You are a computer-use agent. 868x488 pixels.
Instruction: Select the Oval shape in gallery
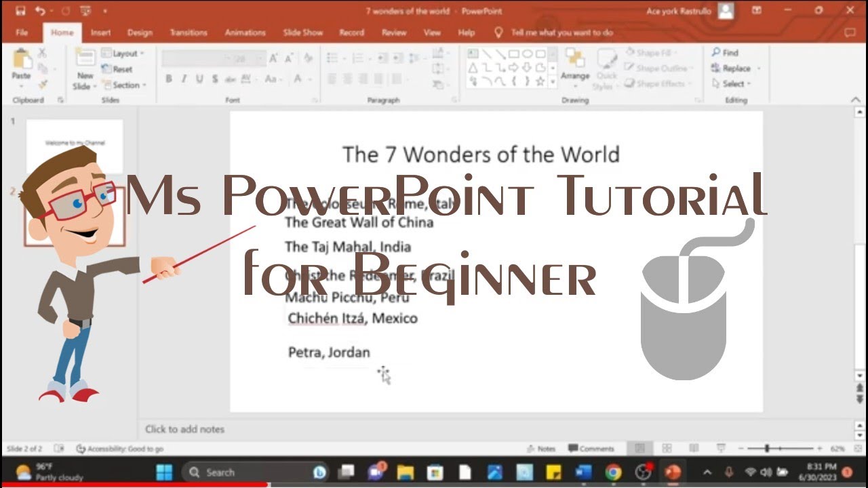tap(527, 54)
